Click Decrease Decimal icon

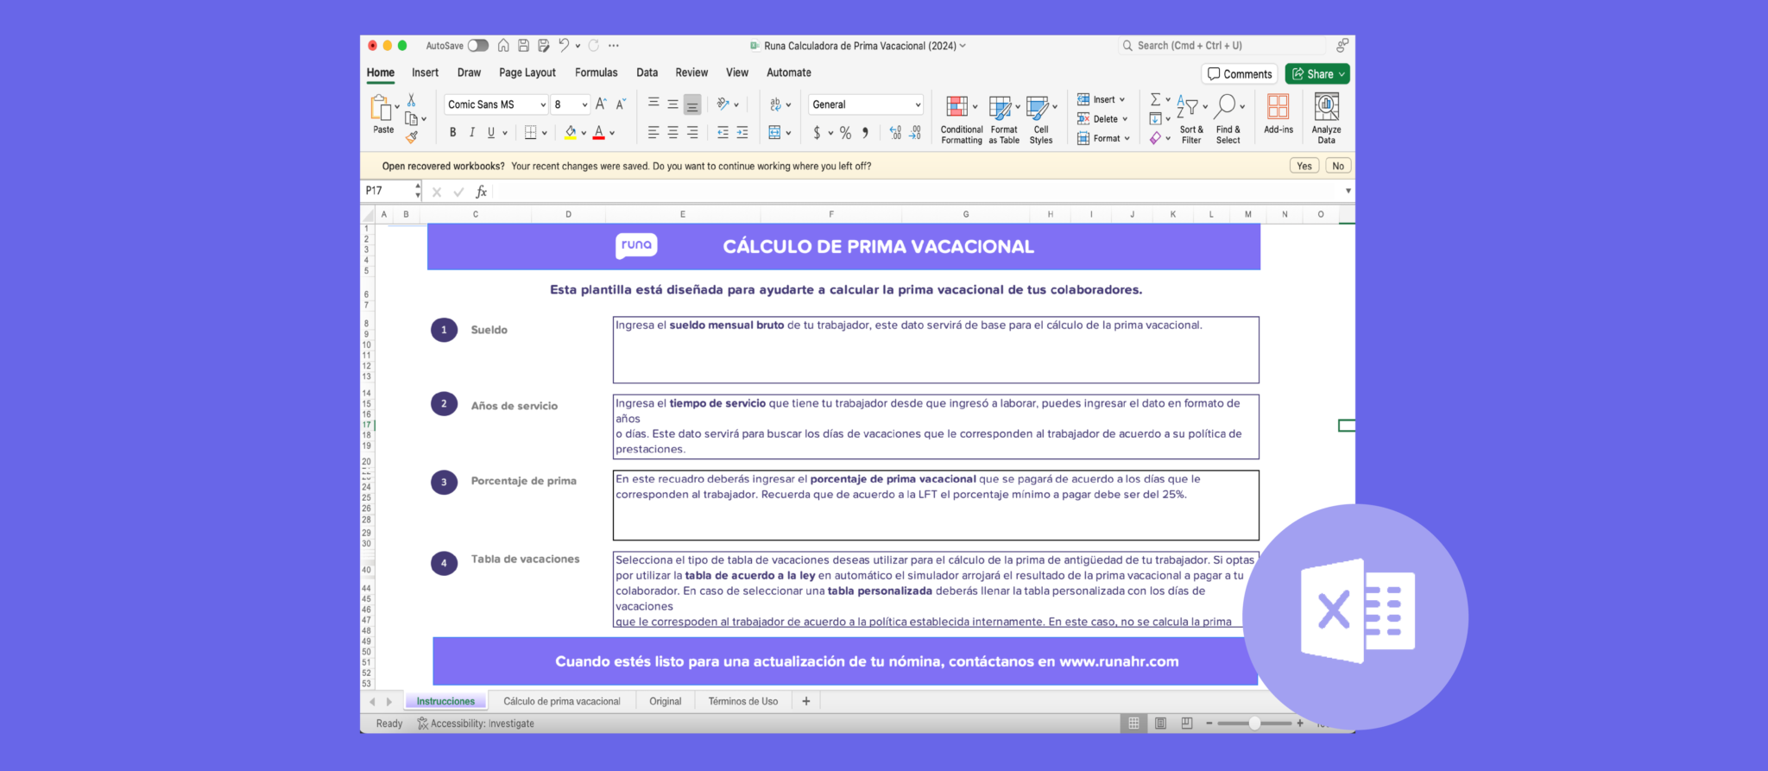click(915, 132)
